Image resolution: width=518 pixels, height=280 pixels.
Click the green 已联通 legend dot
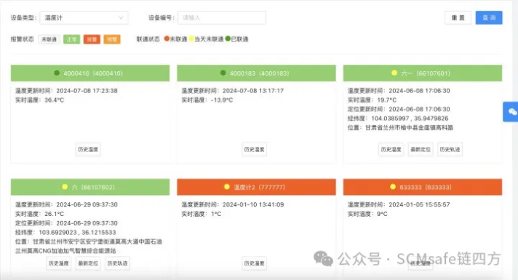pyautogui.click(x=228, y=39)
